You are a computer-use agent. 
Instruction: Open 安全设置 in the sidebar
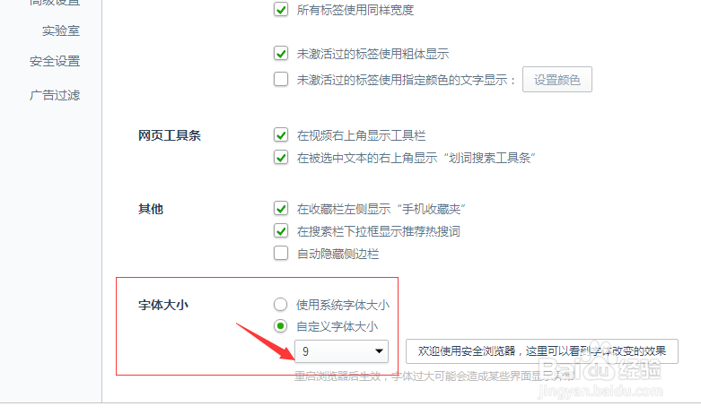tap(55, 61)
